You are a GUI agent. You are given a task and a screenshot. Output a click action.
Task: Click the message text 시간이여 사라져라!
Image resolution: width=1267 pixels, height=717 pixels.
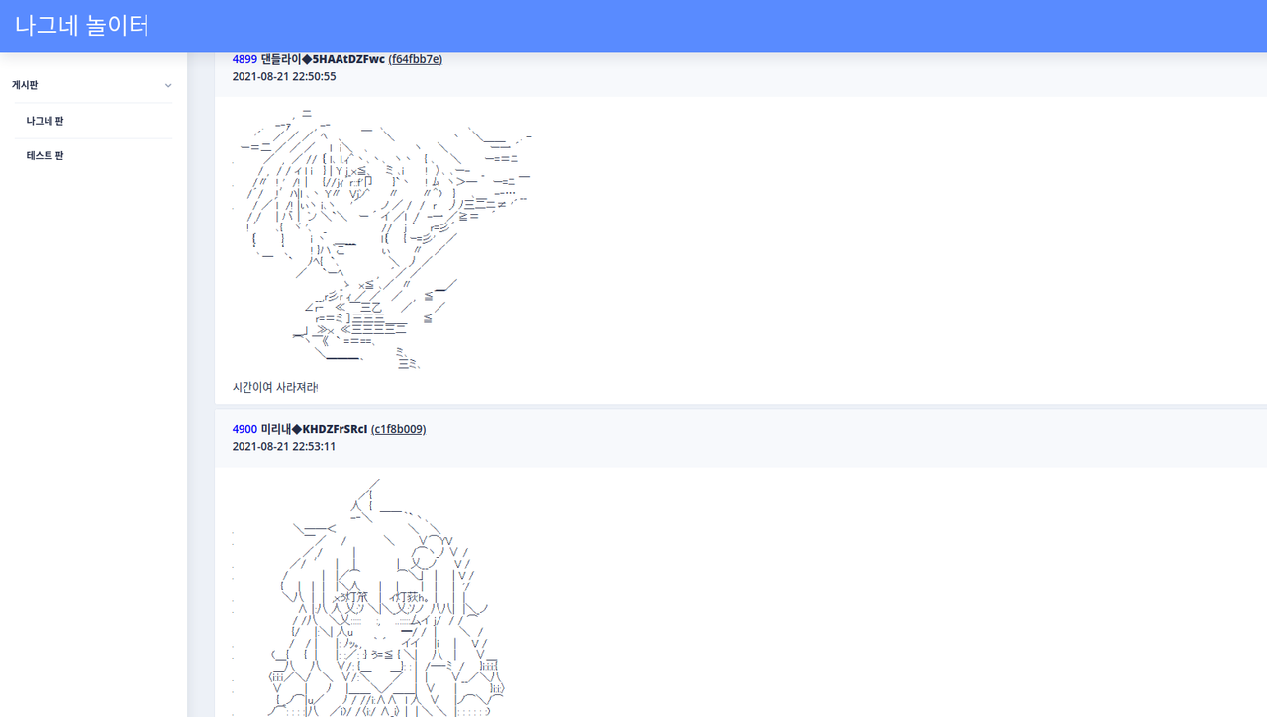pos(274,387)
